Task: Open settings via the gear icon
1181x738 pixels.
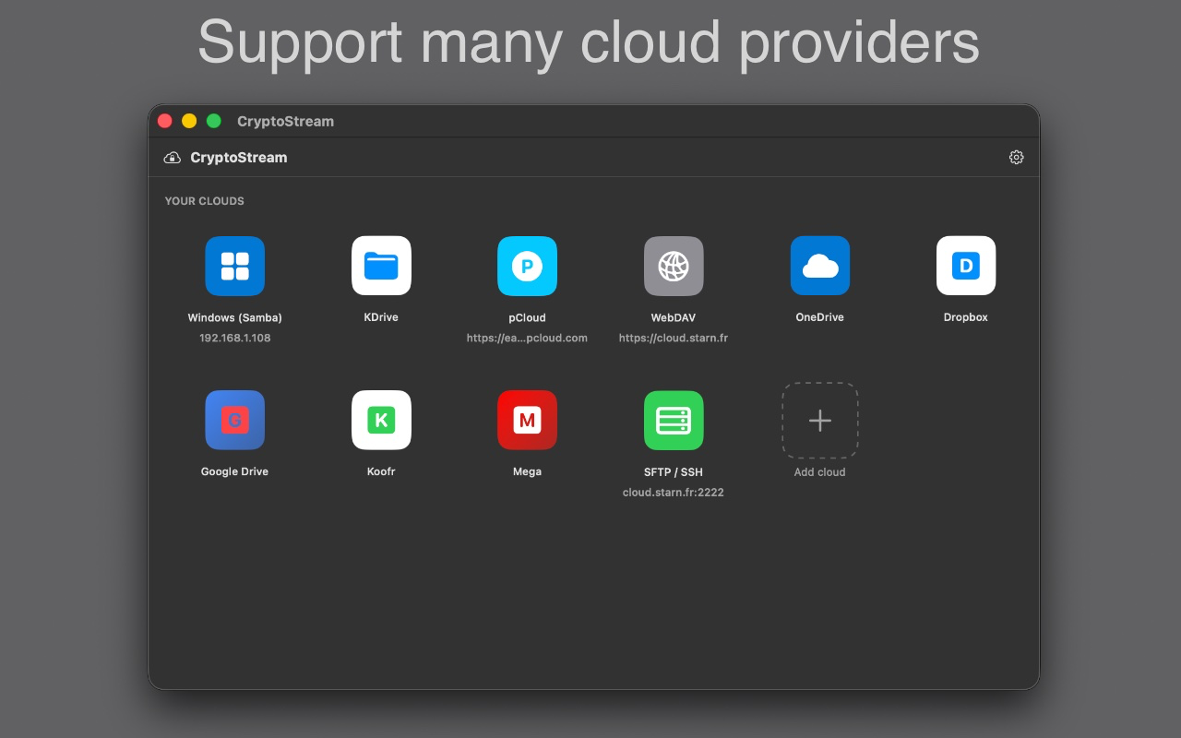Action: pyautogui.click(x=1016, y=158)
